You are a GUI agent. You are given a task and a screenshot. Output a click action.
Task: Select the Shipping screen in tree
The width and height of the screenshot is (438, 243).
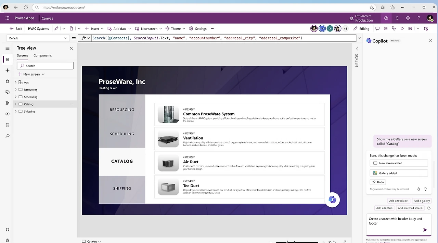pos(29,112)
